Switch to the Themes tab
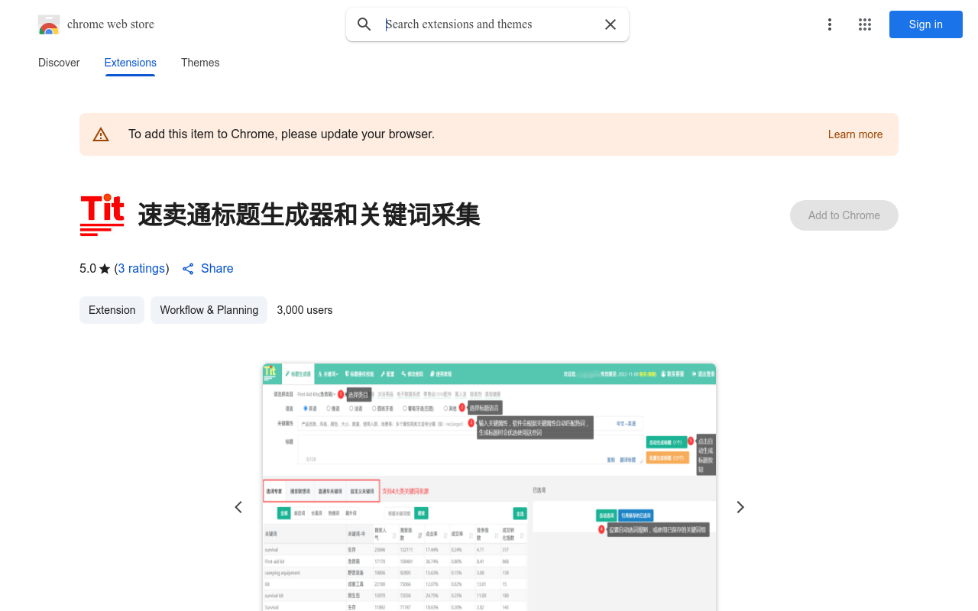 200,63
